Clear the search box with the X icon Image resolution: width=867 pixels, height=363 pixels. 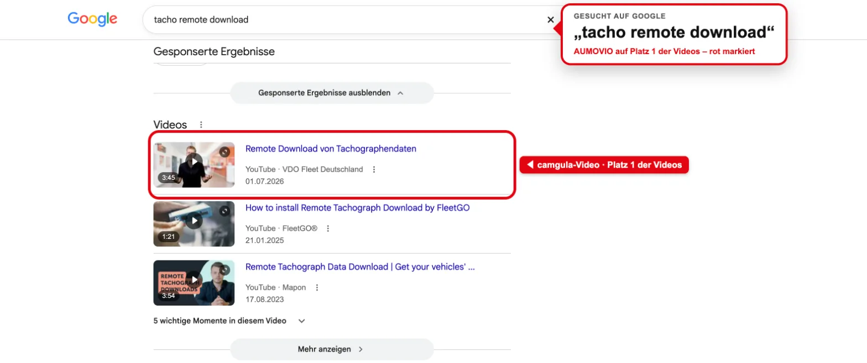(551, 20)
